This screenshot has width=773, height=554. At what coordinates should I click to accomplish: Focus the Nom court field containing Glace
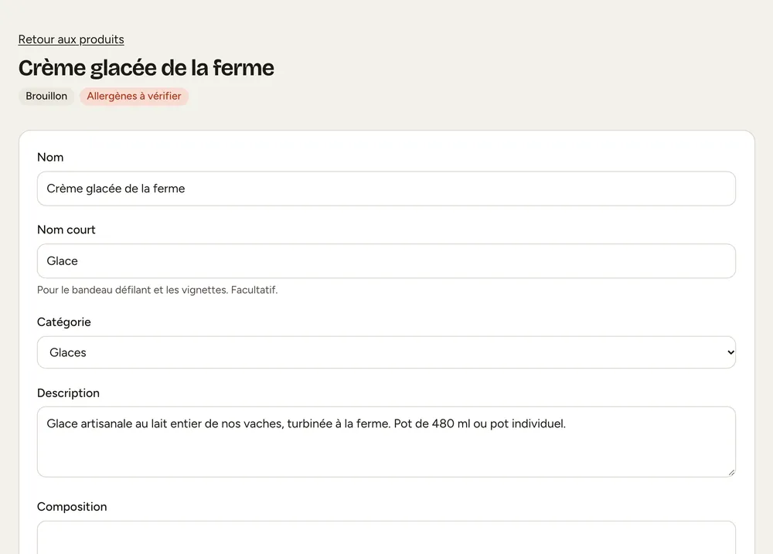386,261
